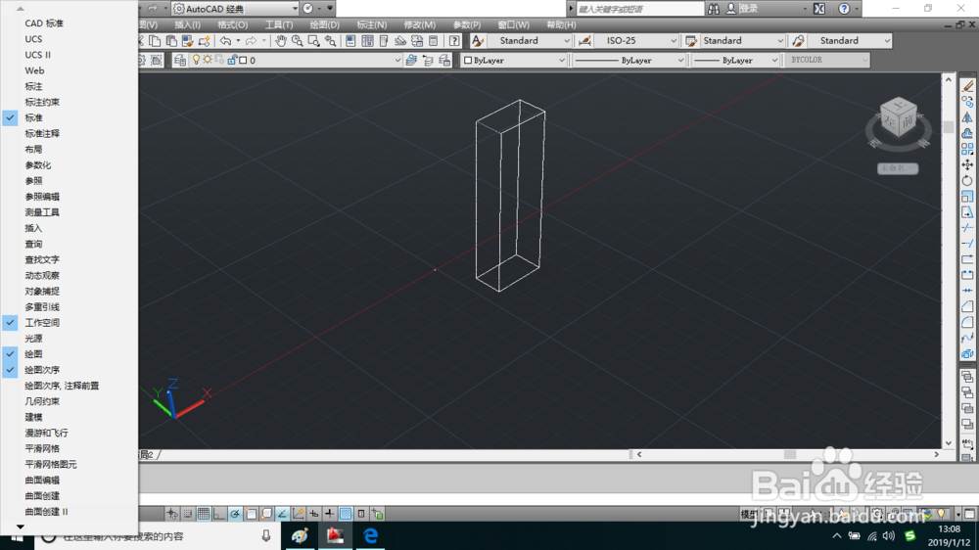Screen dimensions: 979x550
Task: Open the Tool Palettes window icon
Action: 384,41
